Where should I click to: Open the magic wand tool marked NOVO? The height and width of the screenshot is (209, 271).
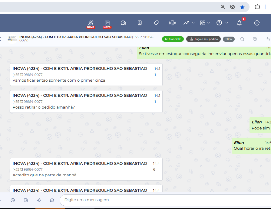click(91, 23)
